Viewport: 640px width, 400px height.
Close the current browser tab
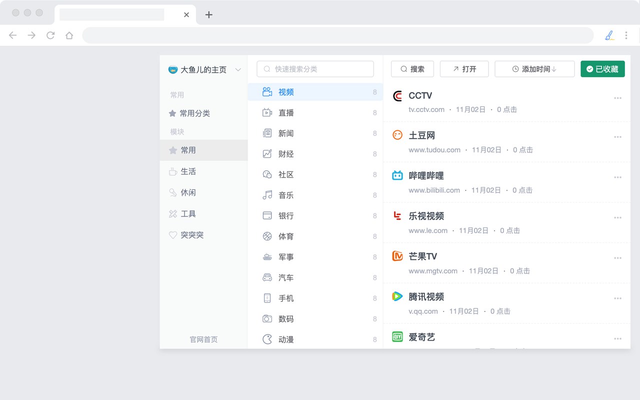point(186,14)
